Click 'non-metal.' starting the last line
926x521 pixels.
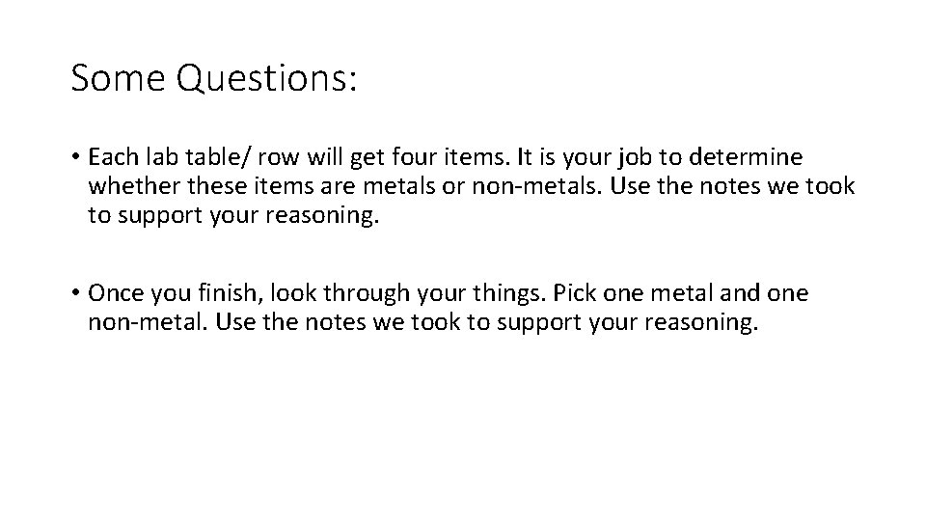(x=147, y=323)
